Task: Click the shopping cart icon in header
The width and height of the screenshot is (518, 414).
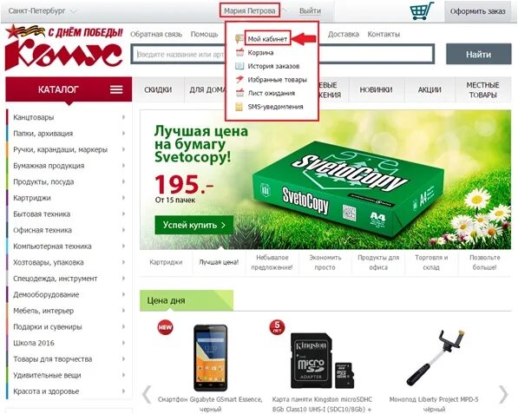Action: [422, 11]
